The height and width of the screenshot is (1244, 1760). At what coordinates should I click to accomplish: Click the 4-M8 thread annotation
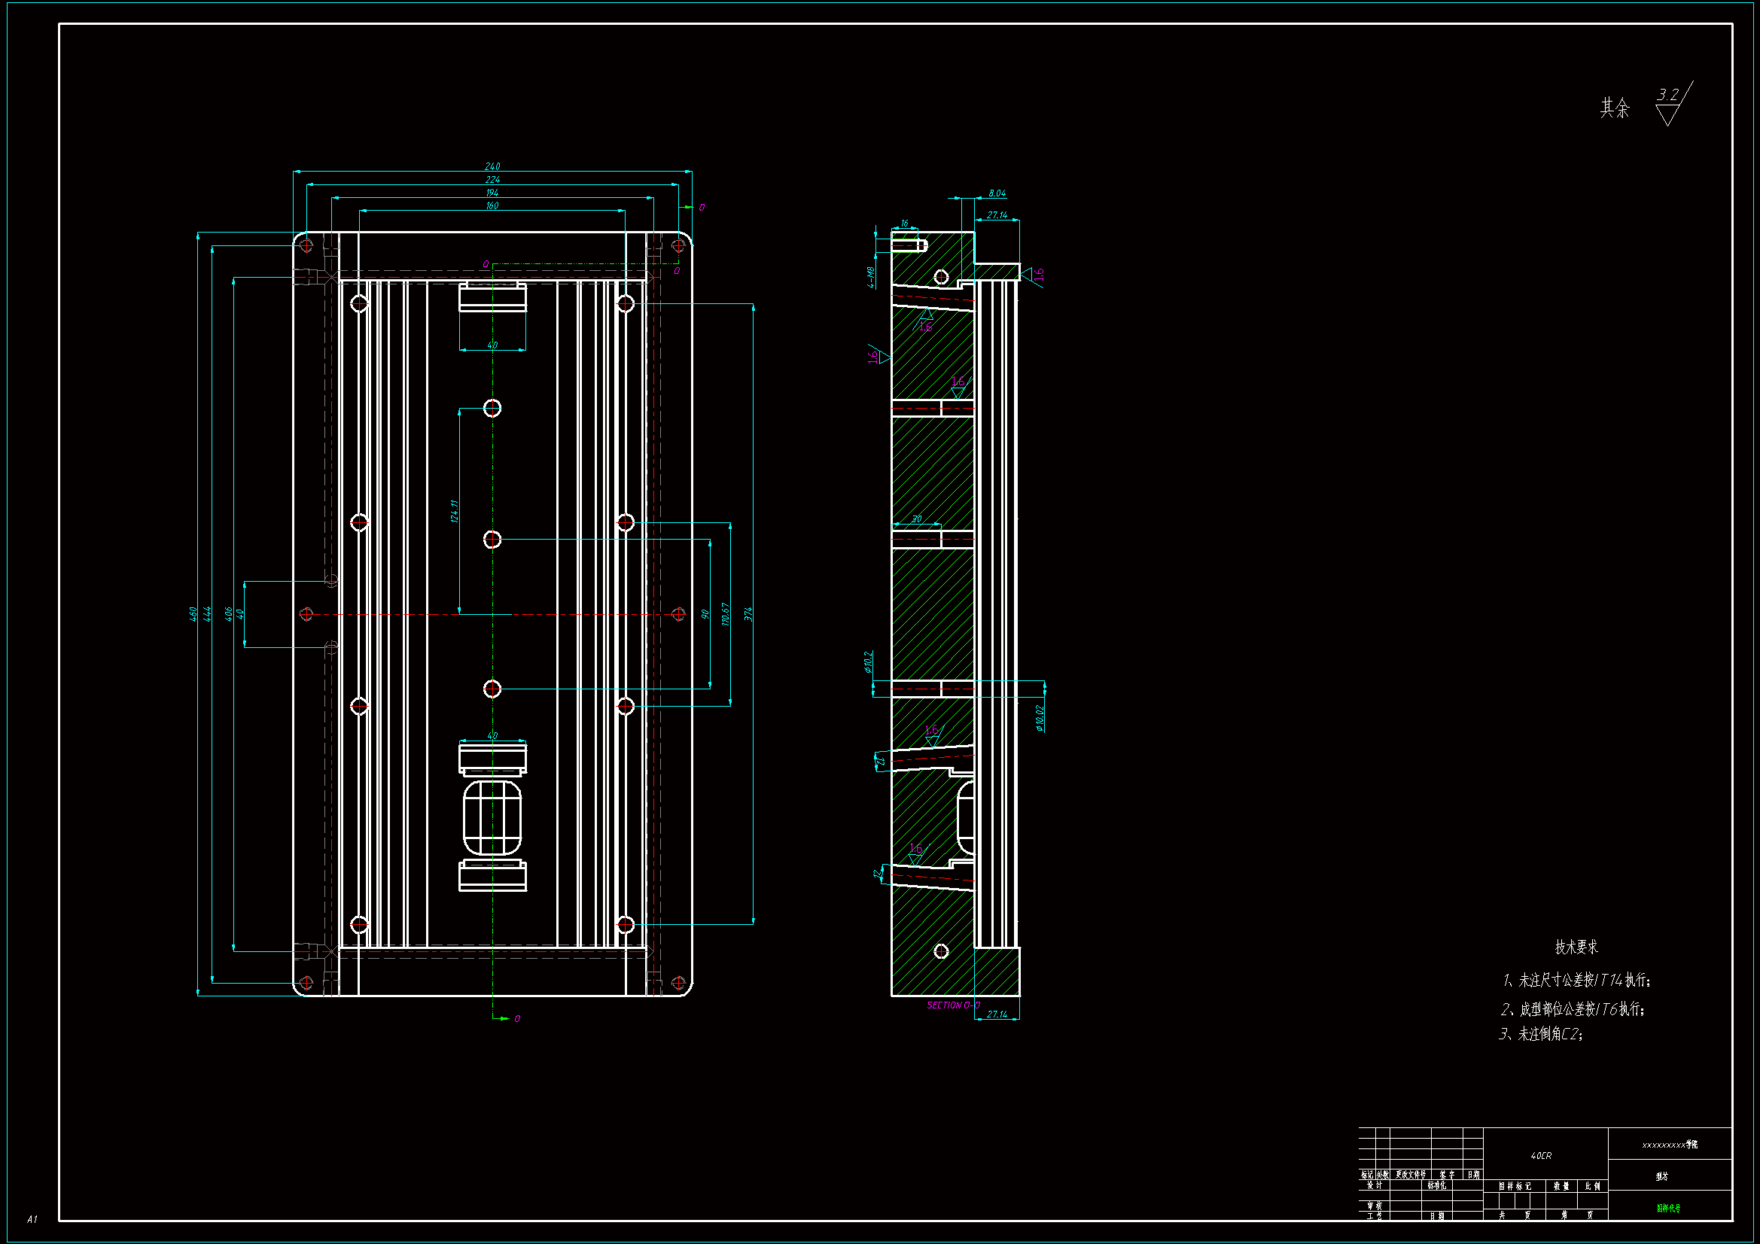(872, 278)
